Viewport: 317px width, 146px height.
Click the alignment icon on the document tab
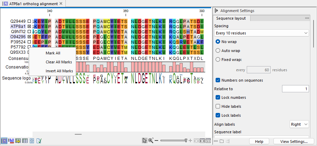click(x=5, y=4)
